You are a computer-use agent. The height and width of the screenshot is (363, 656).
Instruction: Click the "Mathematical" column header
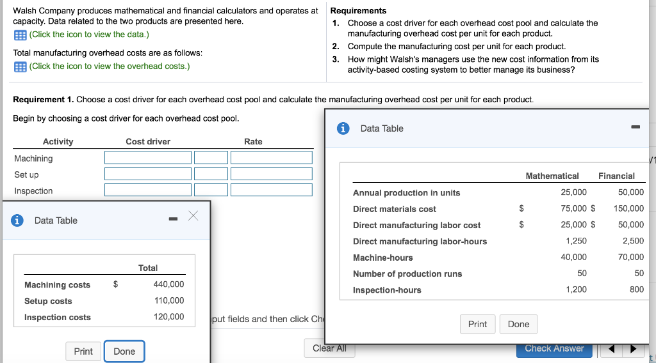552,176
